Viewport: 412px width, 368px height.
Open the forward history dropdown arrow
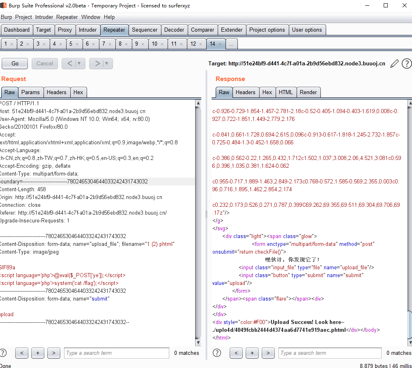click(x=107, y=63)
